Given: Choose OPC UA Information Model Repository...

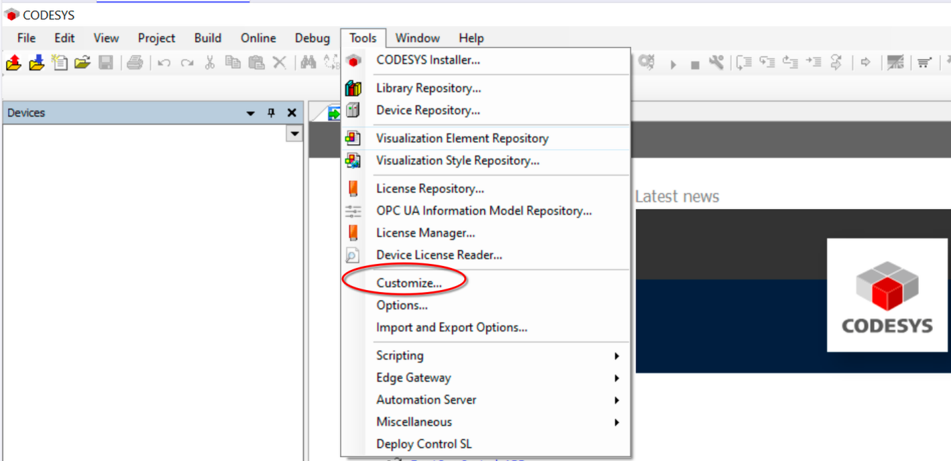Looking at the screenshot, I should (x=486, y=211).
